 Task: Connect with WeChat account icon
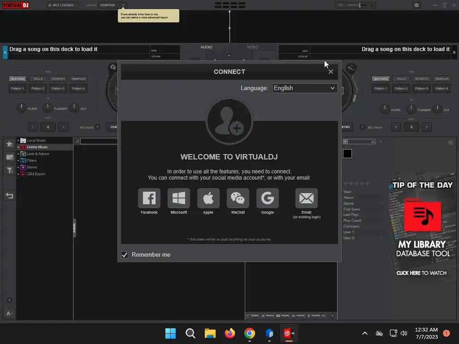pos(238,198)
